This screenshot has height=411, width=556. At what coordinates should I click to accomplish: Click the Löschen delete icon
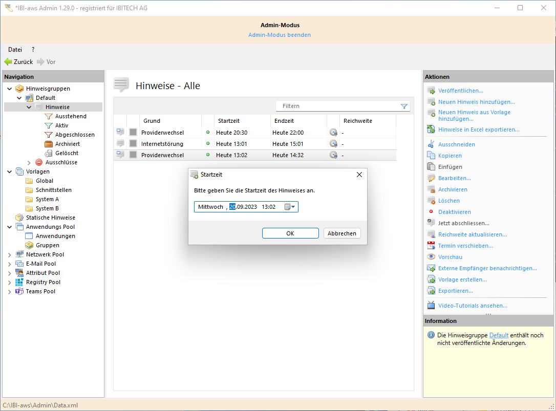pyautogui.click(x=431, y=201)
